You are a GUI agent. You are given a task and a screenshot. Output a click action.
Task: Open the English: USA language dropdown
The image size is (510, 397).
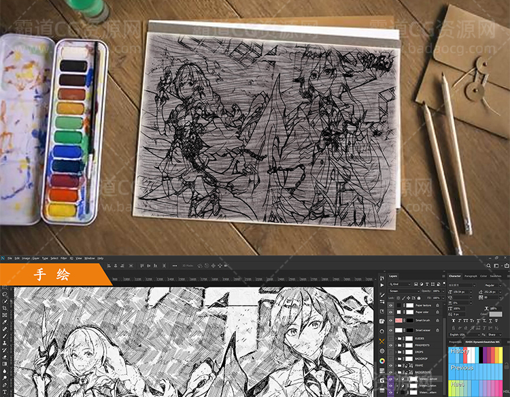(x=464, y=335)
